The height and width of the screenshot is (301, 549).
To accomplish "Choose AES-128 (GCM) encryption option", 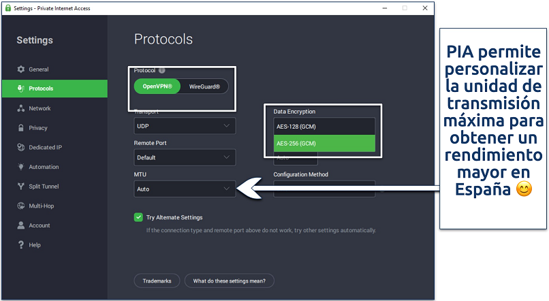I will [x=324, y=126].
